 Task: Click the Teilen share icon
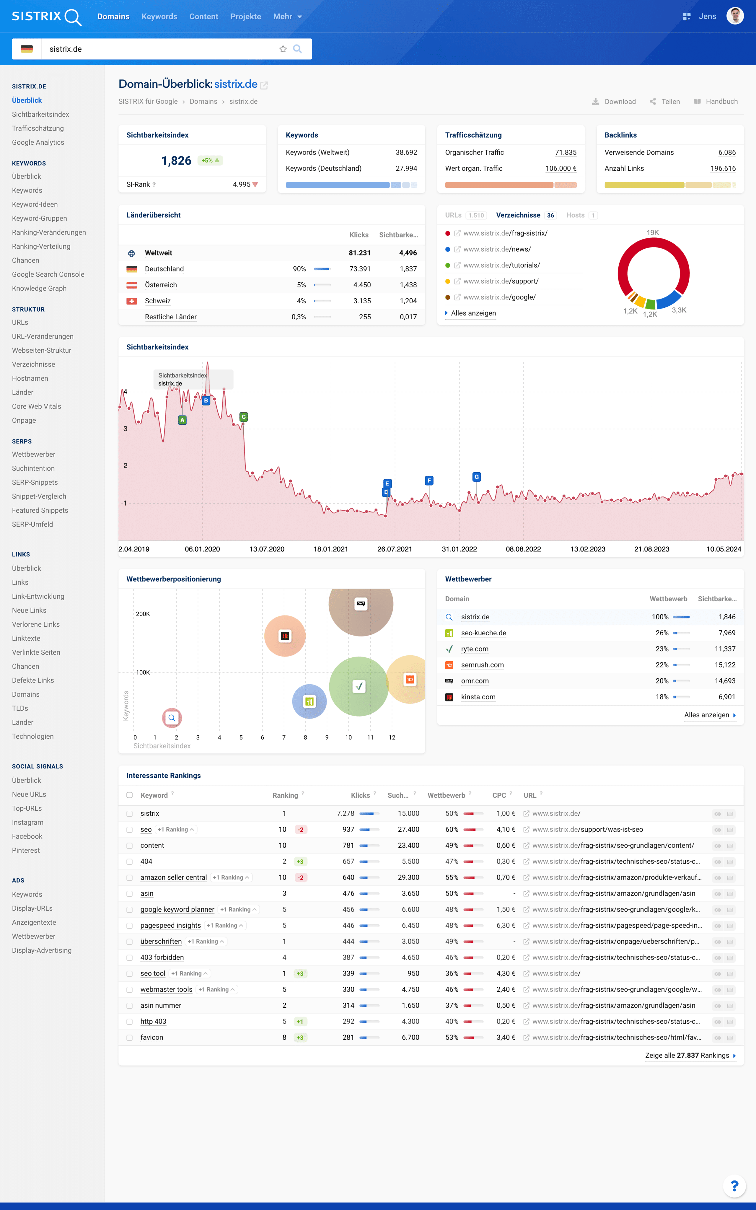click(653, 102)
